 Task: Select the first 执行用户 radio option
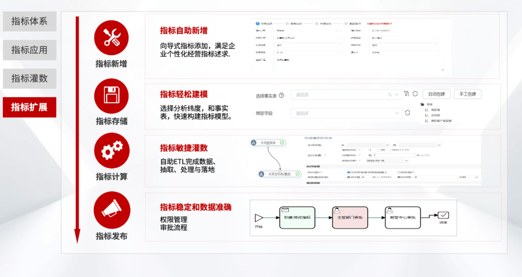point(348,172)
